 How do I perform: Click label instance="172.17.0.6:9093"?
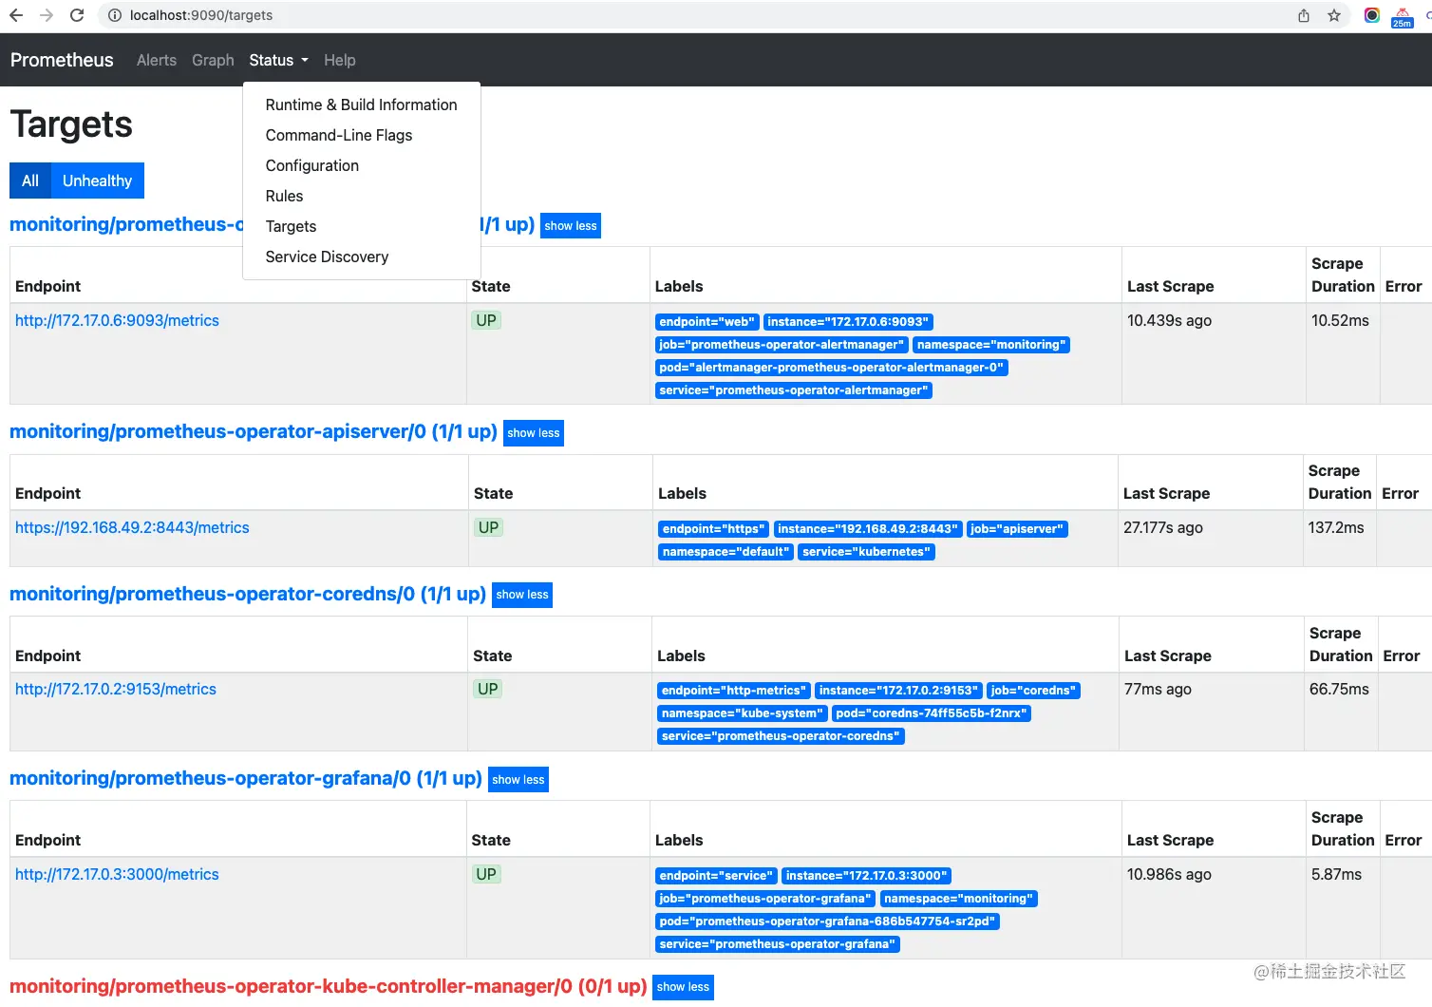tap(848, 322)
